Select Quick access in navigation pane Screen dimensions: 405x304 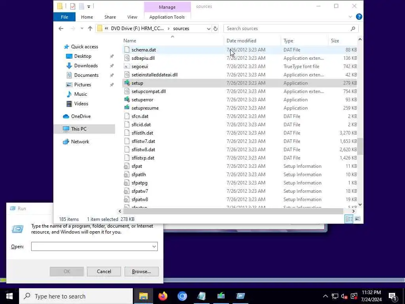click(85, 47)
